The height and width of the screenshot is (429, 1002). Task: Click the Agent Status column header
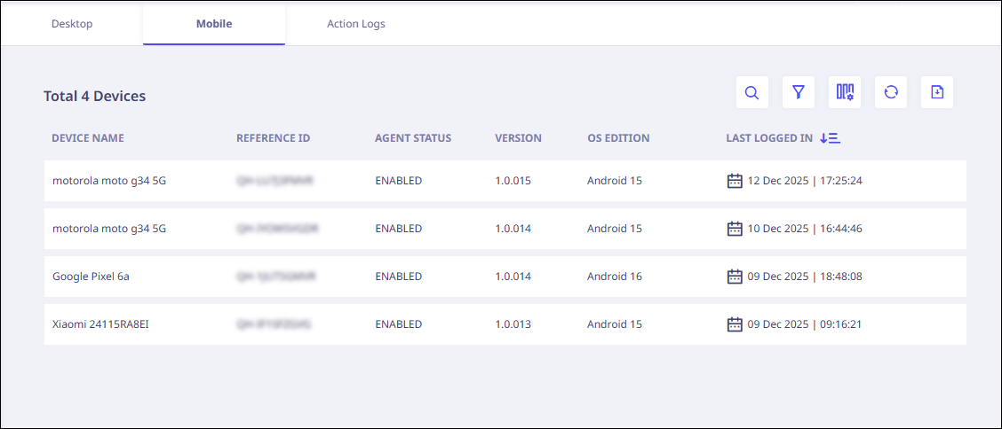(x=413, y=138)
